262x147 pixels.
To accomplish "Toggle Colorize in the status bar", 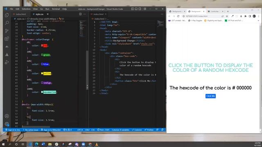I will [x=137, y=130].
